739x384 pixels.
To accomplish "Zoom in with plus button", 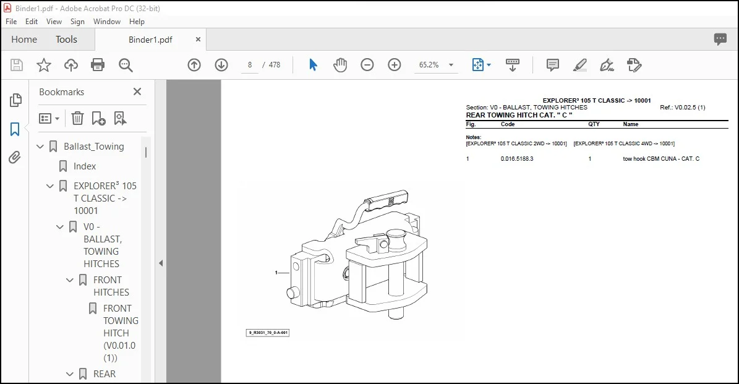I will tap(395, 65).
